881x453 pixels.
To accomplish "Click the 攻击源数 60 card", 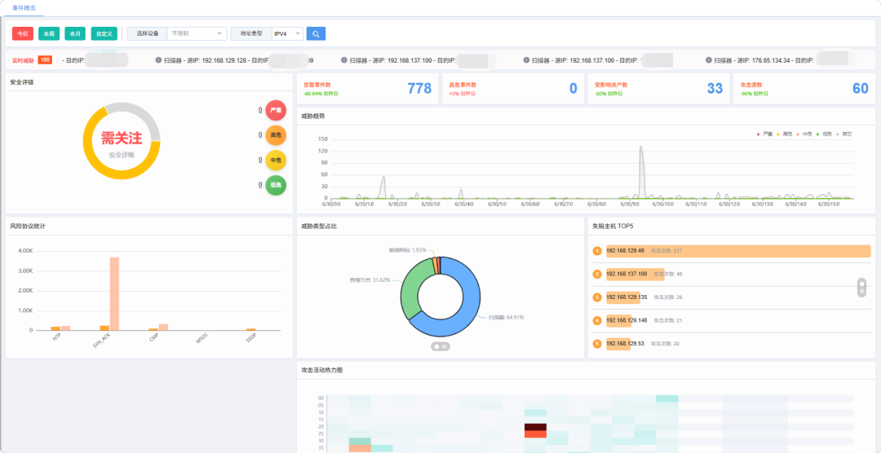I will (x=804, y=89).
